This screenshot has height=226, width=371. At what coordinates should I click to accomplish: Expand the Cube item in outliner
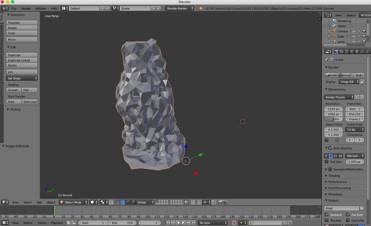329,36
